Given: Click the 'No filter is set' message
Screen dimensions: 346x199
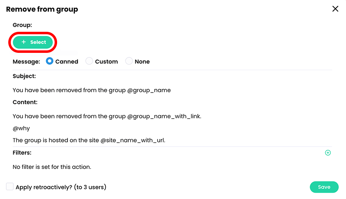Looking at the screenshot, I should pyautogui.click(x=52, y=167).
